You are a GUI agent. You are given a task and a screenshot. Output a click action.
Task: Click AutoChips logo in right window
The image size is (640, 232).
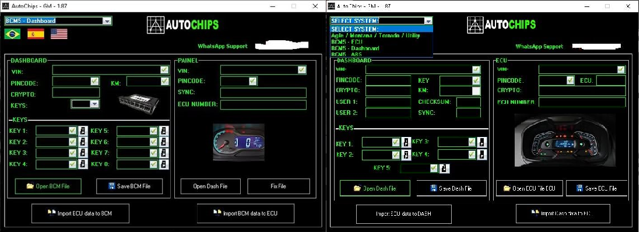(502, 25)
